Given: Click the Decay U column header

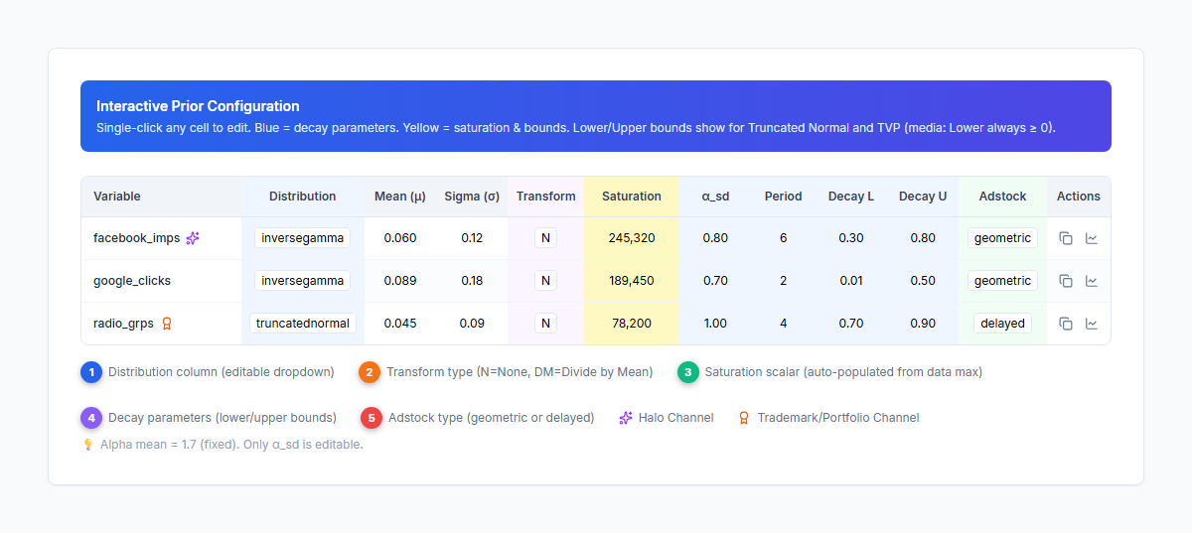Looking at the screenshot, I should coord(923,197).
